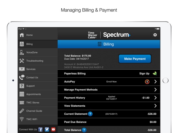178x133 pixels.
Task: Open TWC Stores in sidebar
Action: 38,102
